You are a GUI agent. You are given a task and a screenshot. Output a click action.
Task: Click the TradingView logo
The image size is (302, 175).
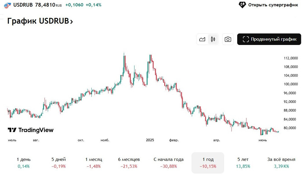[x=31, y=130]
